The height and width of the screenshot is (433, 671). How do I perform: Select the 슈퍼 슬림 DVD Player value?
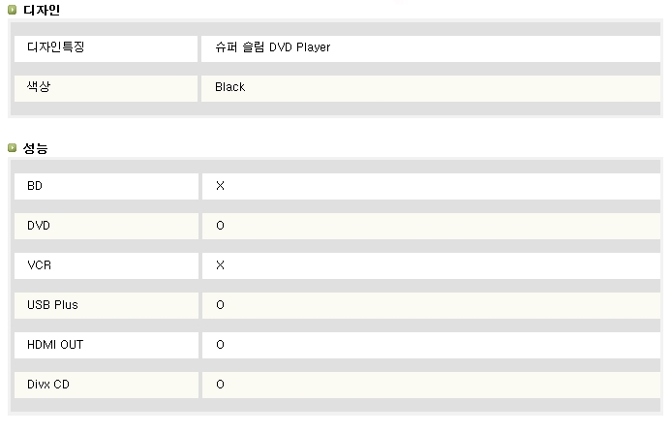[x=273, y=47]
